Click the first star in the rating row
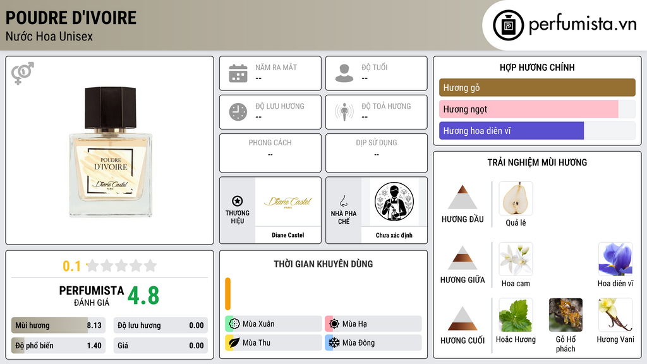Image resolution: width=647 pixels, height=364 pixels. pos(93,265)
